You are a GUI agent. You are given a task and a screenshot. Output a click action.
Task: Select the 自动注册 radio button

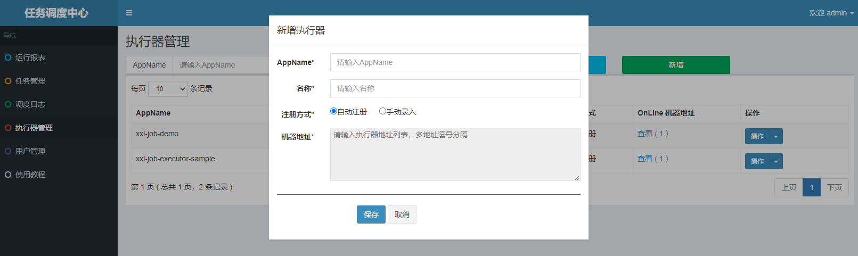pyautogui.click(x=333, y=111)
